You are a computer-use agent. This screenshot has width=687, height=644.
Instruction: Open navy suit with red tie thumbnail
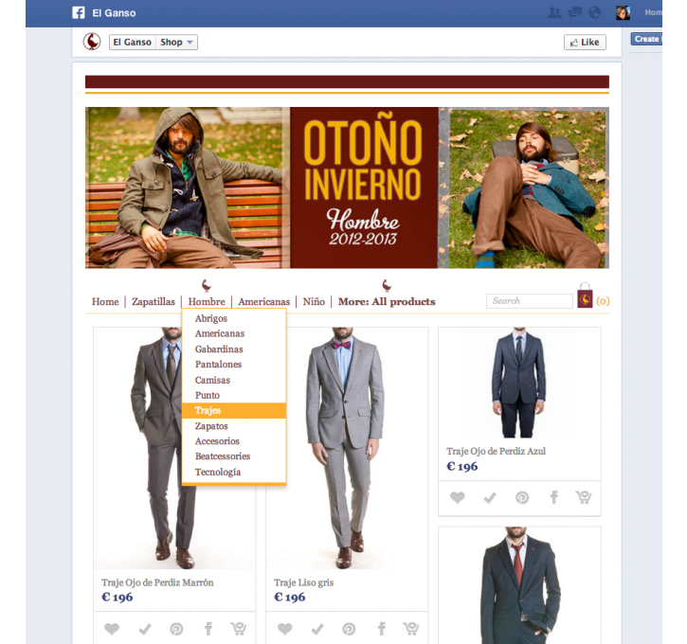[519, 585]
